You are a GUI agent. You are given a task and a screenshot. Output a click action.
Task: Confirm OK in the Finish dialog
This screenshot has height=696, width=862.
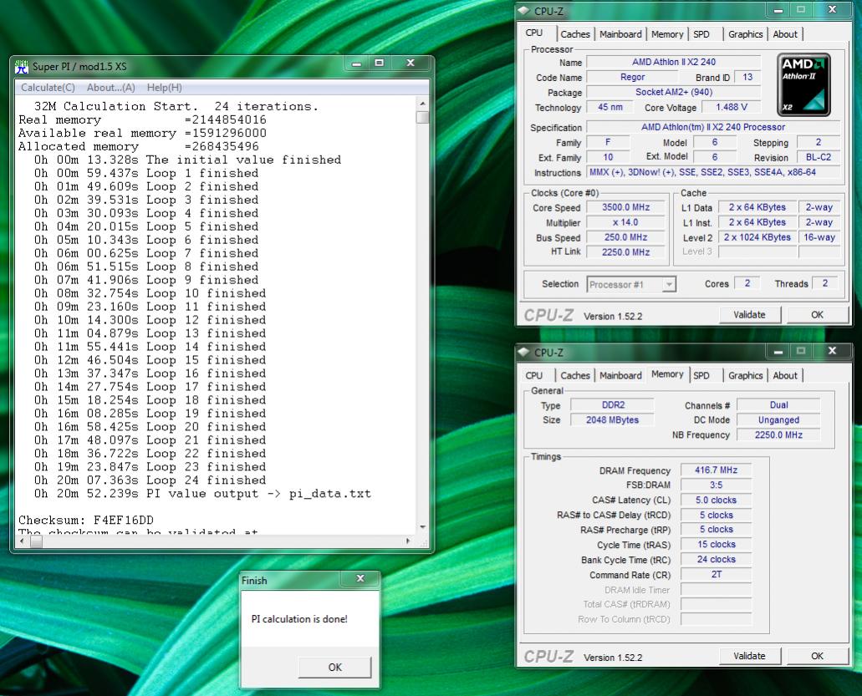tap(334, 667)
